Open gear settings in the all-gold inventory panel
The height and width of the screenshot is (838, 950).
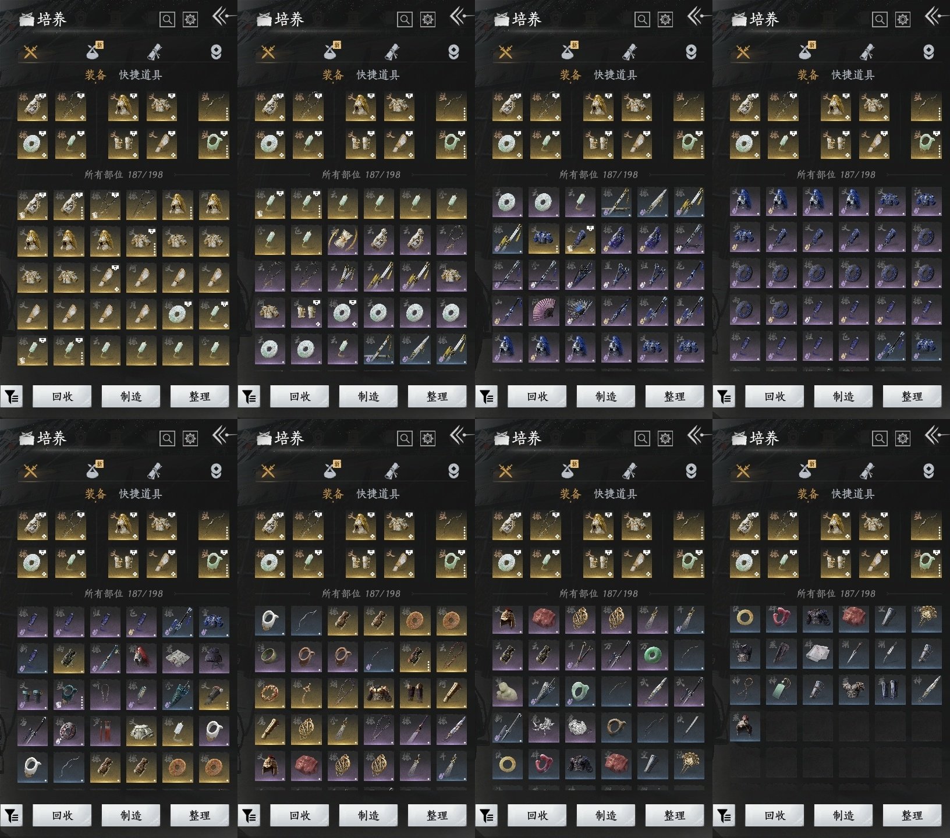pyautogui.click(x=190, y=20)
